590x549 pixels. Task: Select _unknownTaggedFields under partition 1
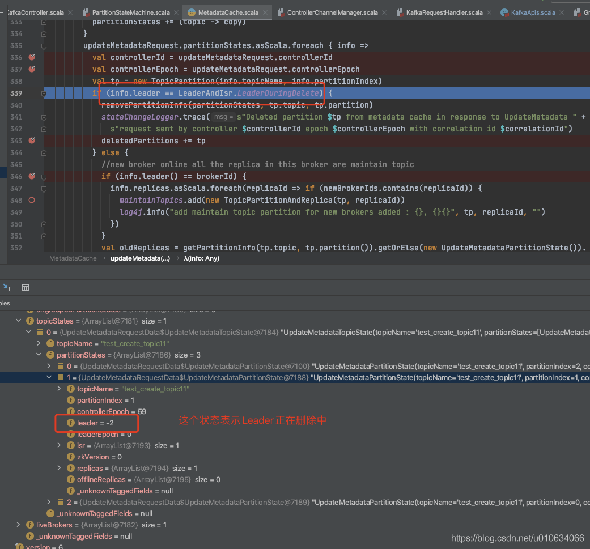pos(125,491)
